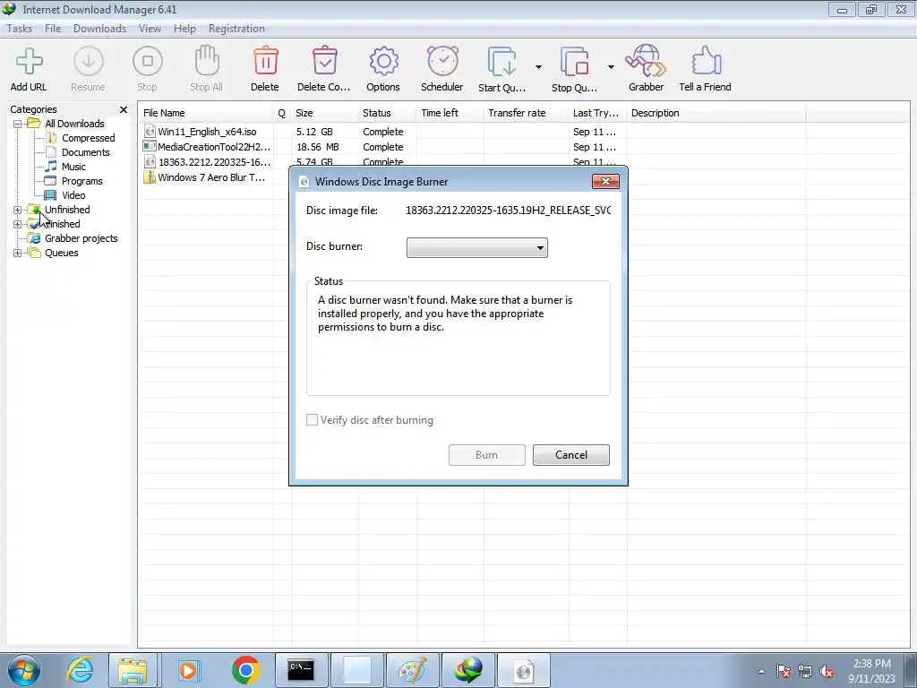Click the Start Queue icon
Screen dimensions: 917x688
[501, 62]
